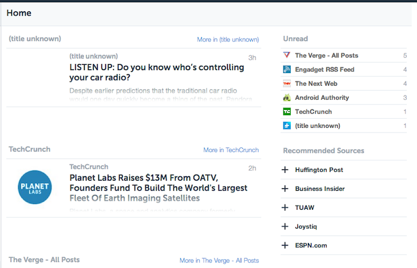417x268 pixels.
Task: Click the TechCrunch green logo icon
Action: click(x=287, y=112)
